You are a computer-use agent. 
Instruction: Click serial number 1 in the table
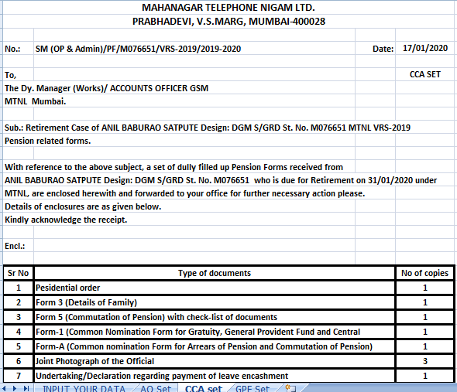[x=19, y=288]
